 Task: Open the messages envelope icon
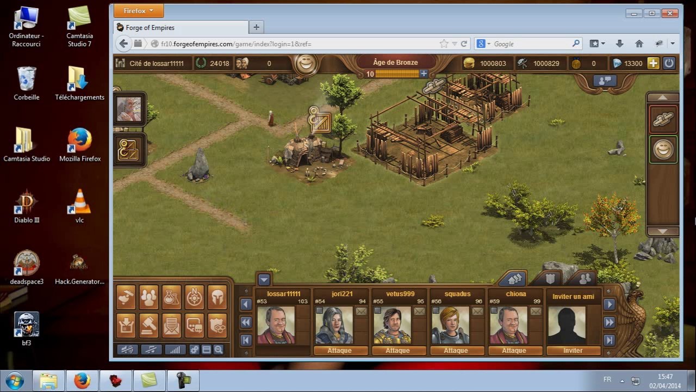pos(172,326)
